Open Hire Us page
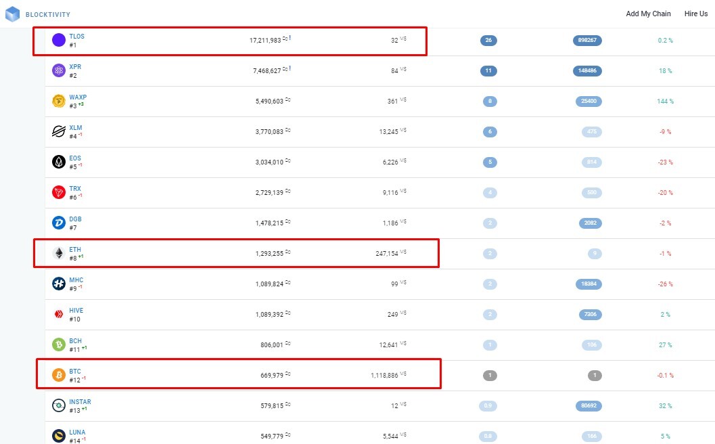This screenshot has height=444, width=715. pyautogui.click(x=696, y=14)
